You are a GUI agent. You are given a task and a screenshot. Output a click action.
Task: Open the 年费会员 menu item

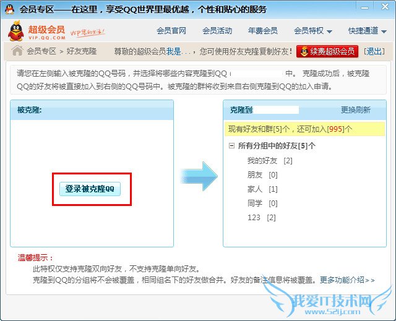pyautogui.click(x=262, y=31)
